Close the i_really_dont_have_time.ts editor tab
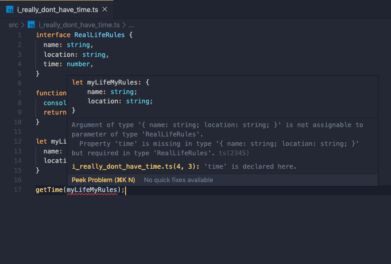 point(105,9)
